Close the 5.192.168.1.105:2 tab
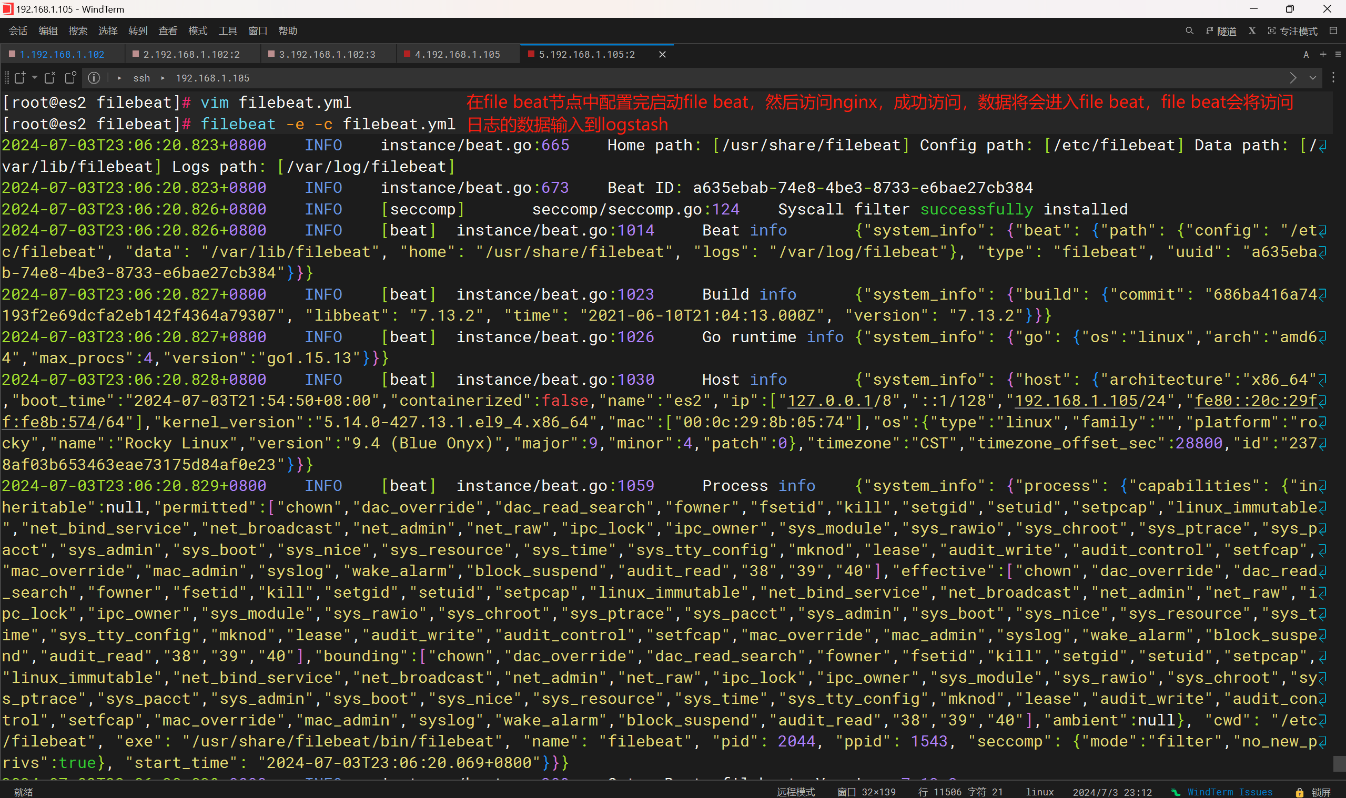This screenshot has height=798, width=1346. 663,54
